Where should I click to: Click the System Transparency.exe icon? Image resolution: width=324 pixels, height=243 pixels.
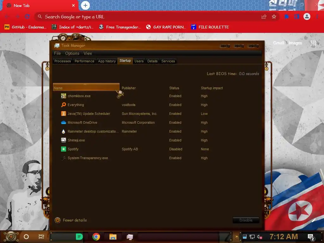click(x=63, y=158)
